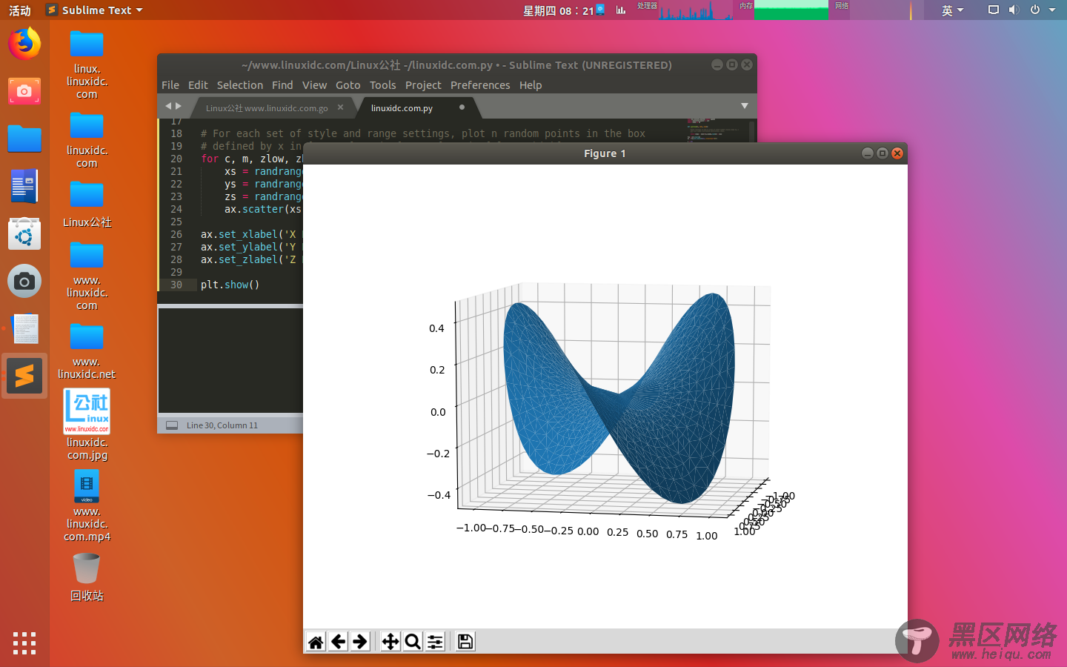Switch to the www.linuxidc.com.go tab

click(x=267, y=108)
